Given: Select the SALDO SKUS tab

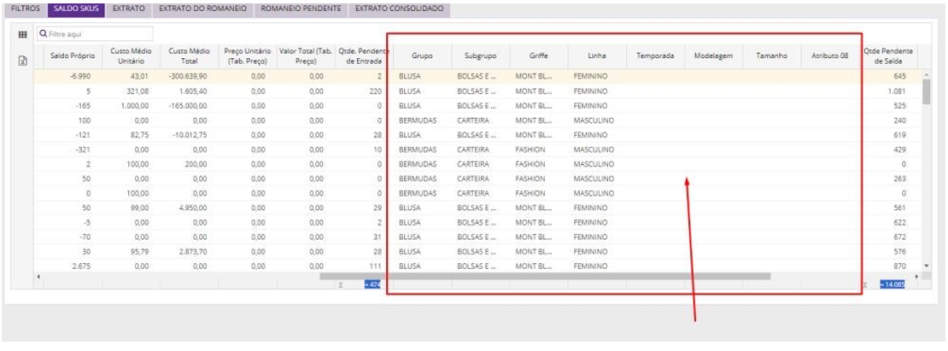Looking at the screenshot, I should click(x=75, y=9).
